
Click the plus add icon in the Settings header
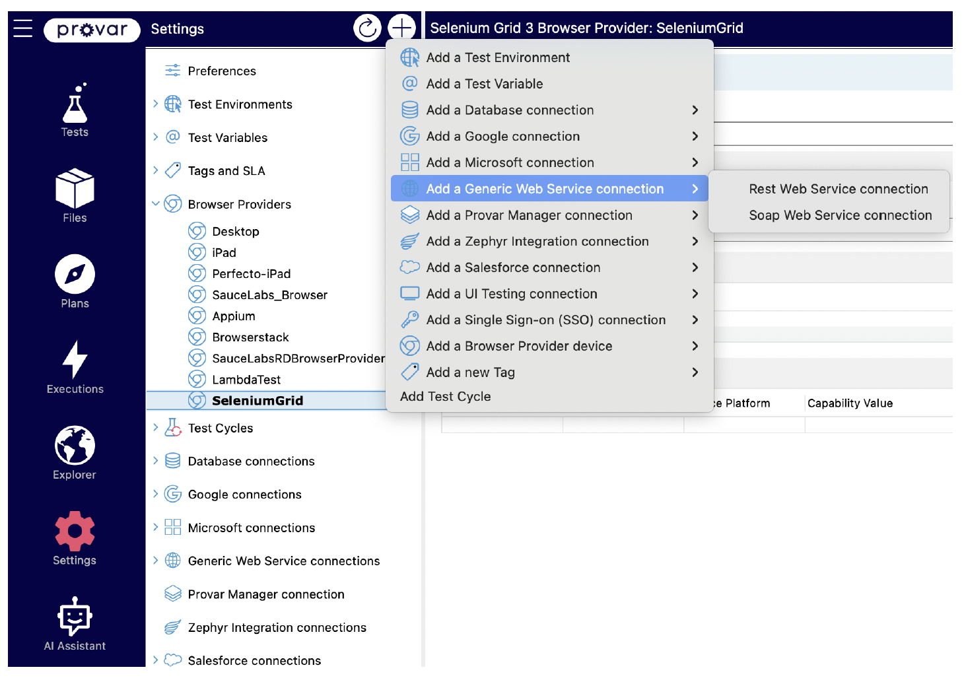(401, 28)
